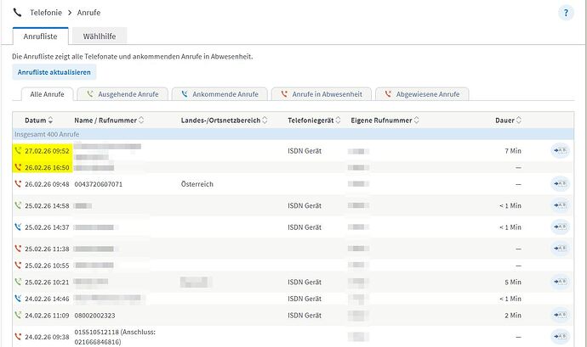587x347 pixels.
Task: Click the Anrufe breadcrumb
Action: click(x=88, y=13)
